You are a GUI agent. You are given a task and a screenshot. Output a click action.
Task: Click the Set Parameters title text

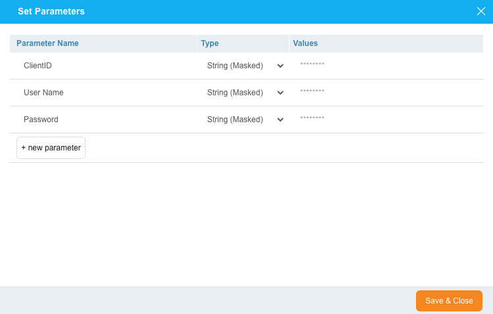pyautogui.click(x=51, y=12)
